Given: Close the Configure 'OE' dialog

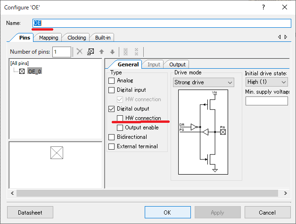Looking at the screenshot, I should pyautogui.click(x=285, y=7).
